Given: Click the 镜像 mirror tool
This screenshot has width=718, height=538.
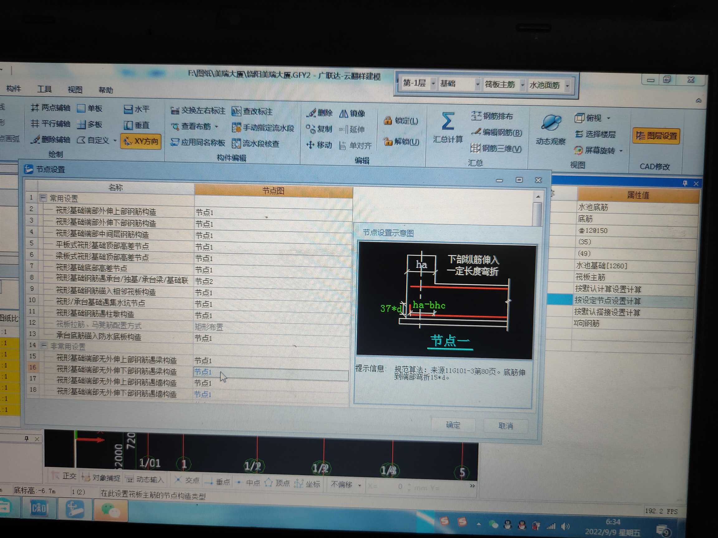Looking at the screenshot, I should pyautogui.click(x=352, y=114).
